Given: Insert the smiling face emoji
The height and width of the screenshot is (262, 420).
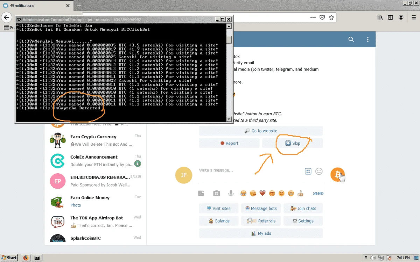Looking at the screenshot, I should point(281,193).
